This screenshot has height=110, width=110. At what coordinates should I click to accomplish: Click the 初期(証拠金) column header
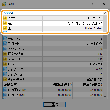[62, 85]
